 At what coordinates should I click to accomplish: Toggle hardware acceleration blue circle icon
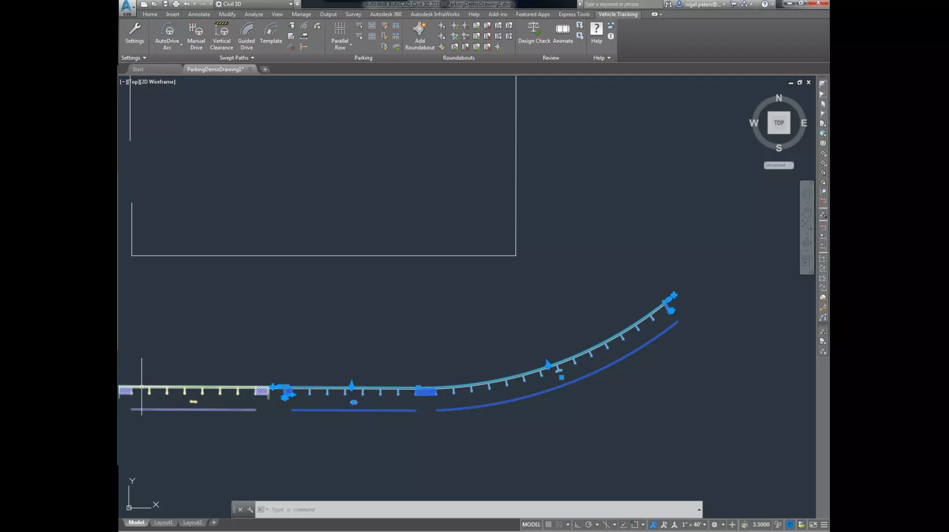790,525
